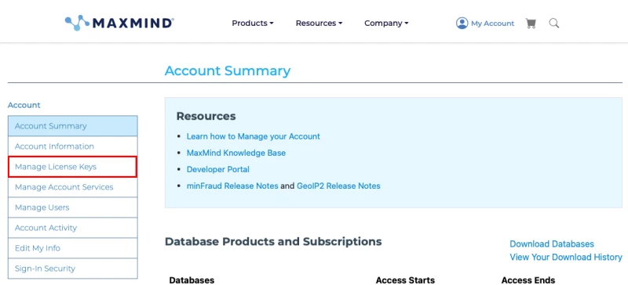
Task: Open Sign-In Security settings
Action: [x=72, y=269]
